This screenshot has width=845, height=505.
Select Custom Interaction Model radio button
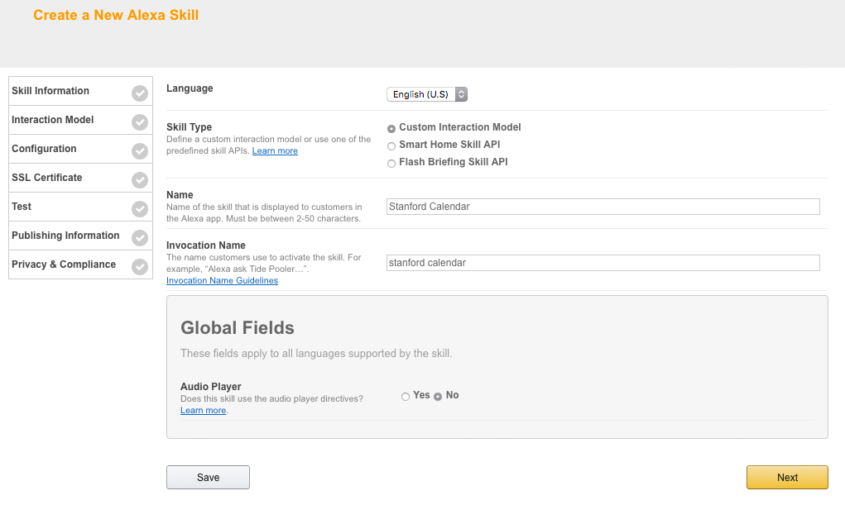point(391,128)
